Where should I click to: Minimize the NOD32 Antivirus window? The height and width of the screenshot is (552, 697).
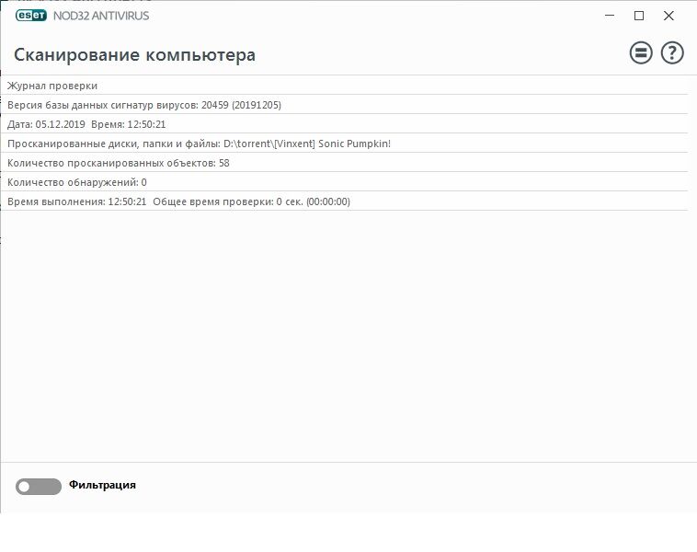pos(609,16)
